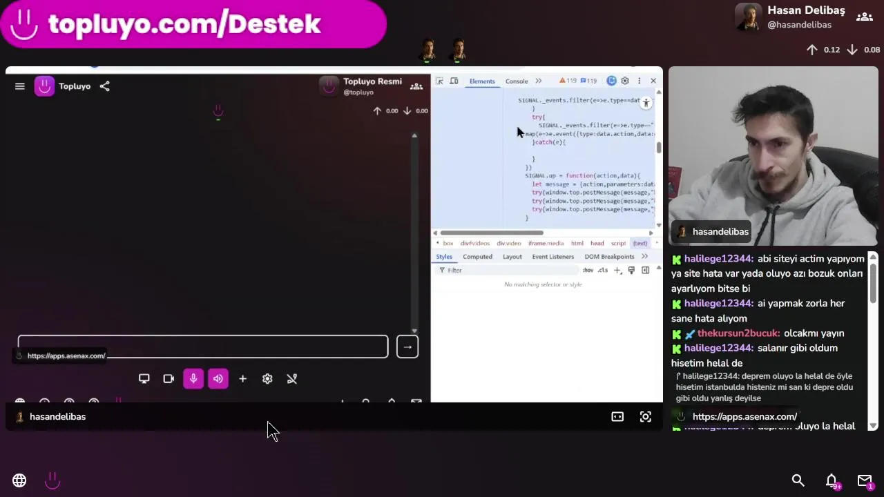The image size is (884, 497).
Task: Open call settings gear icon
Action: [267, 378]
